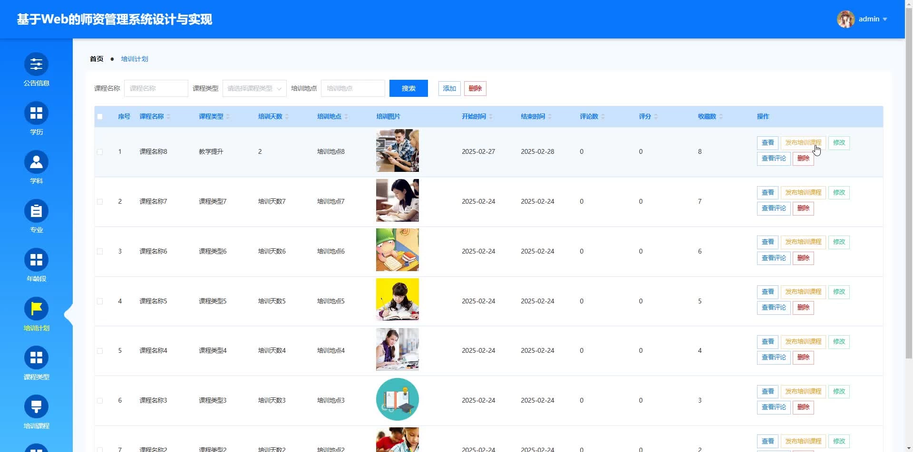The width and height of the screenshot is (913, 452).
Task: Click the 课程名称 search input field
Action: pyautogui.click(x=156, y=88)
